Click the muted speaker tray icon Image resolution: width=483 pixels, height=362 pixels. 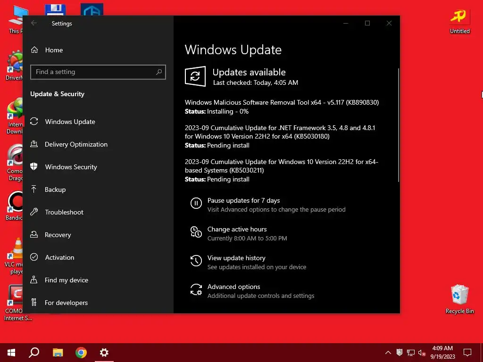click(x=422, y=353)
